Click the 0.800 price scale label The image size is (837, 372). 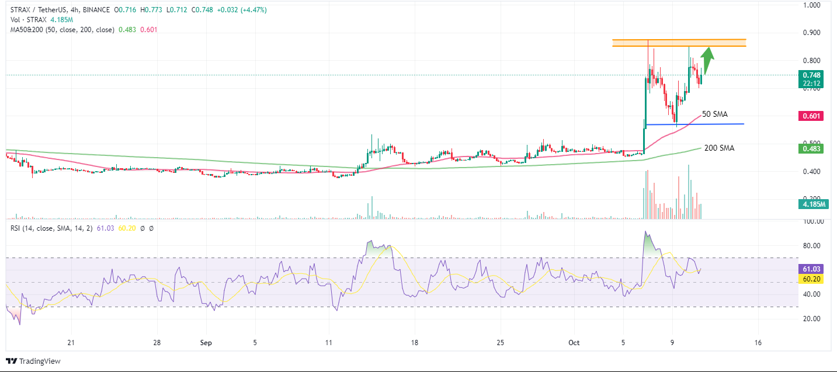tap(812, 60)
